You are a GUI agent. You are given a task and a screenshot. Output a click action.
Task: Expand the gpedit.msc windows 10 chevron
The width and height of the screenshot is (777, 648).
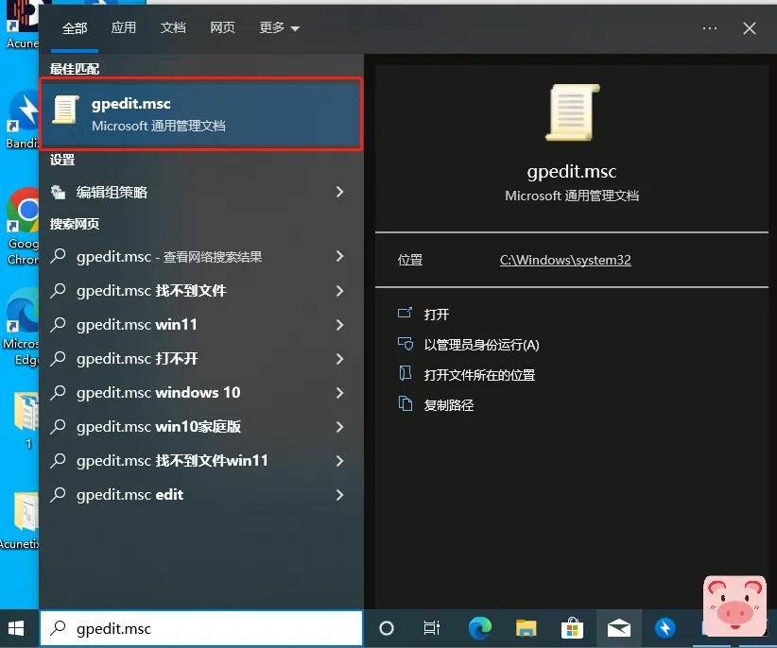pyautogui.click(x=340, y=393)
